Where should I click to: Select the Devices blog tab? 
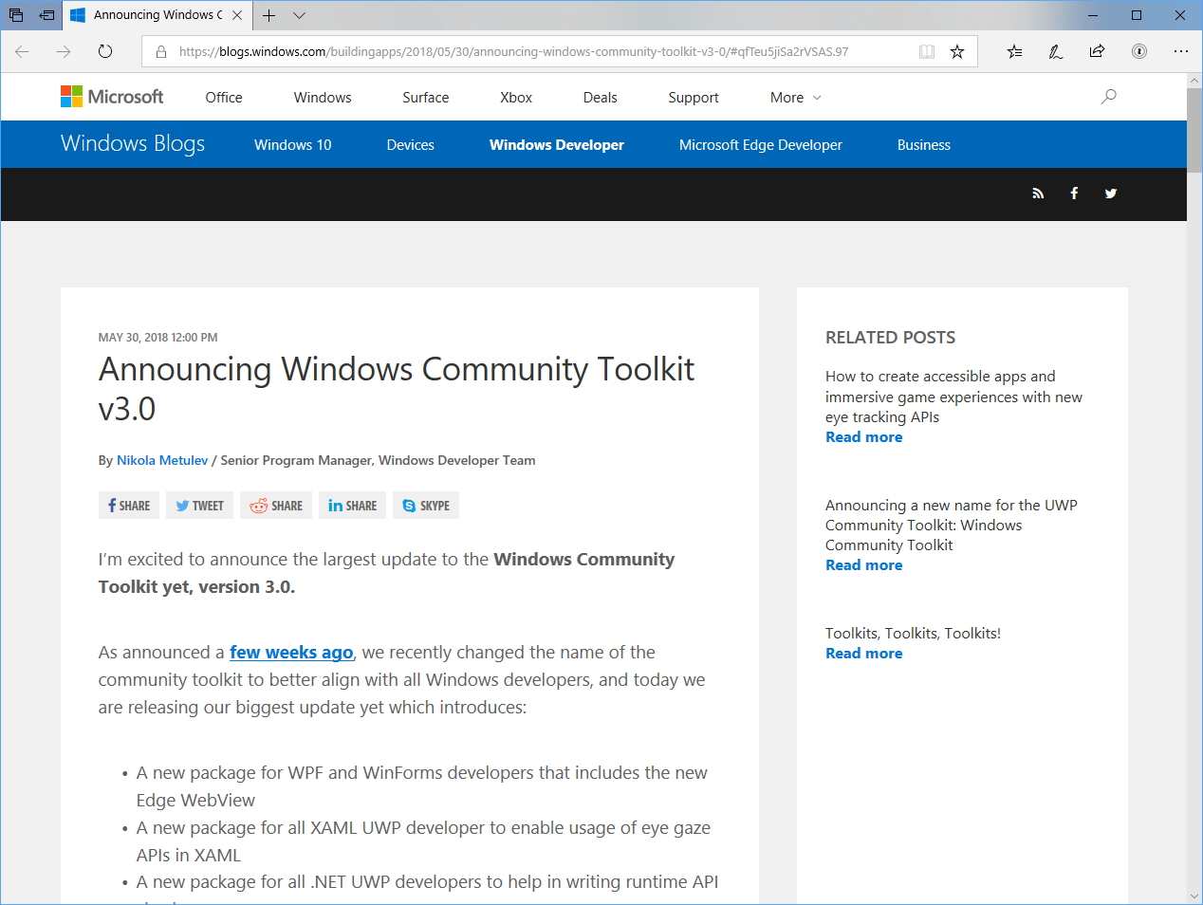click(411, 145)
